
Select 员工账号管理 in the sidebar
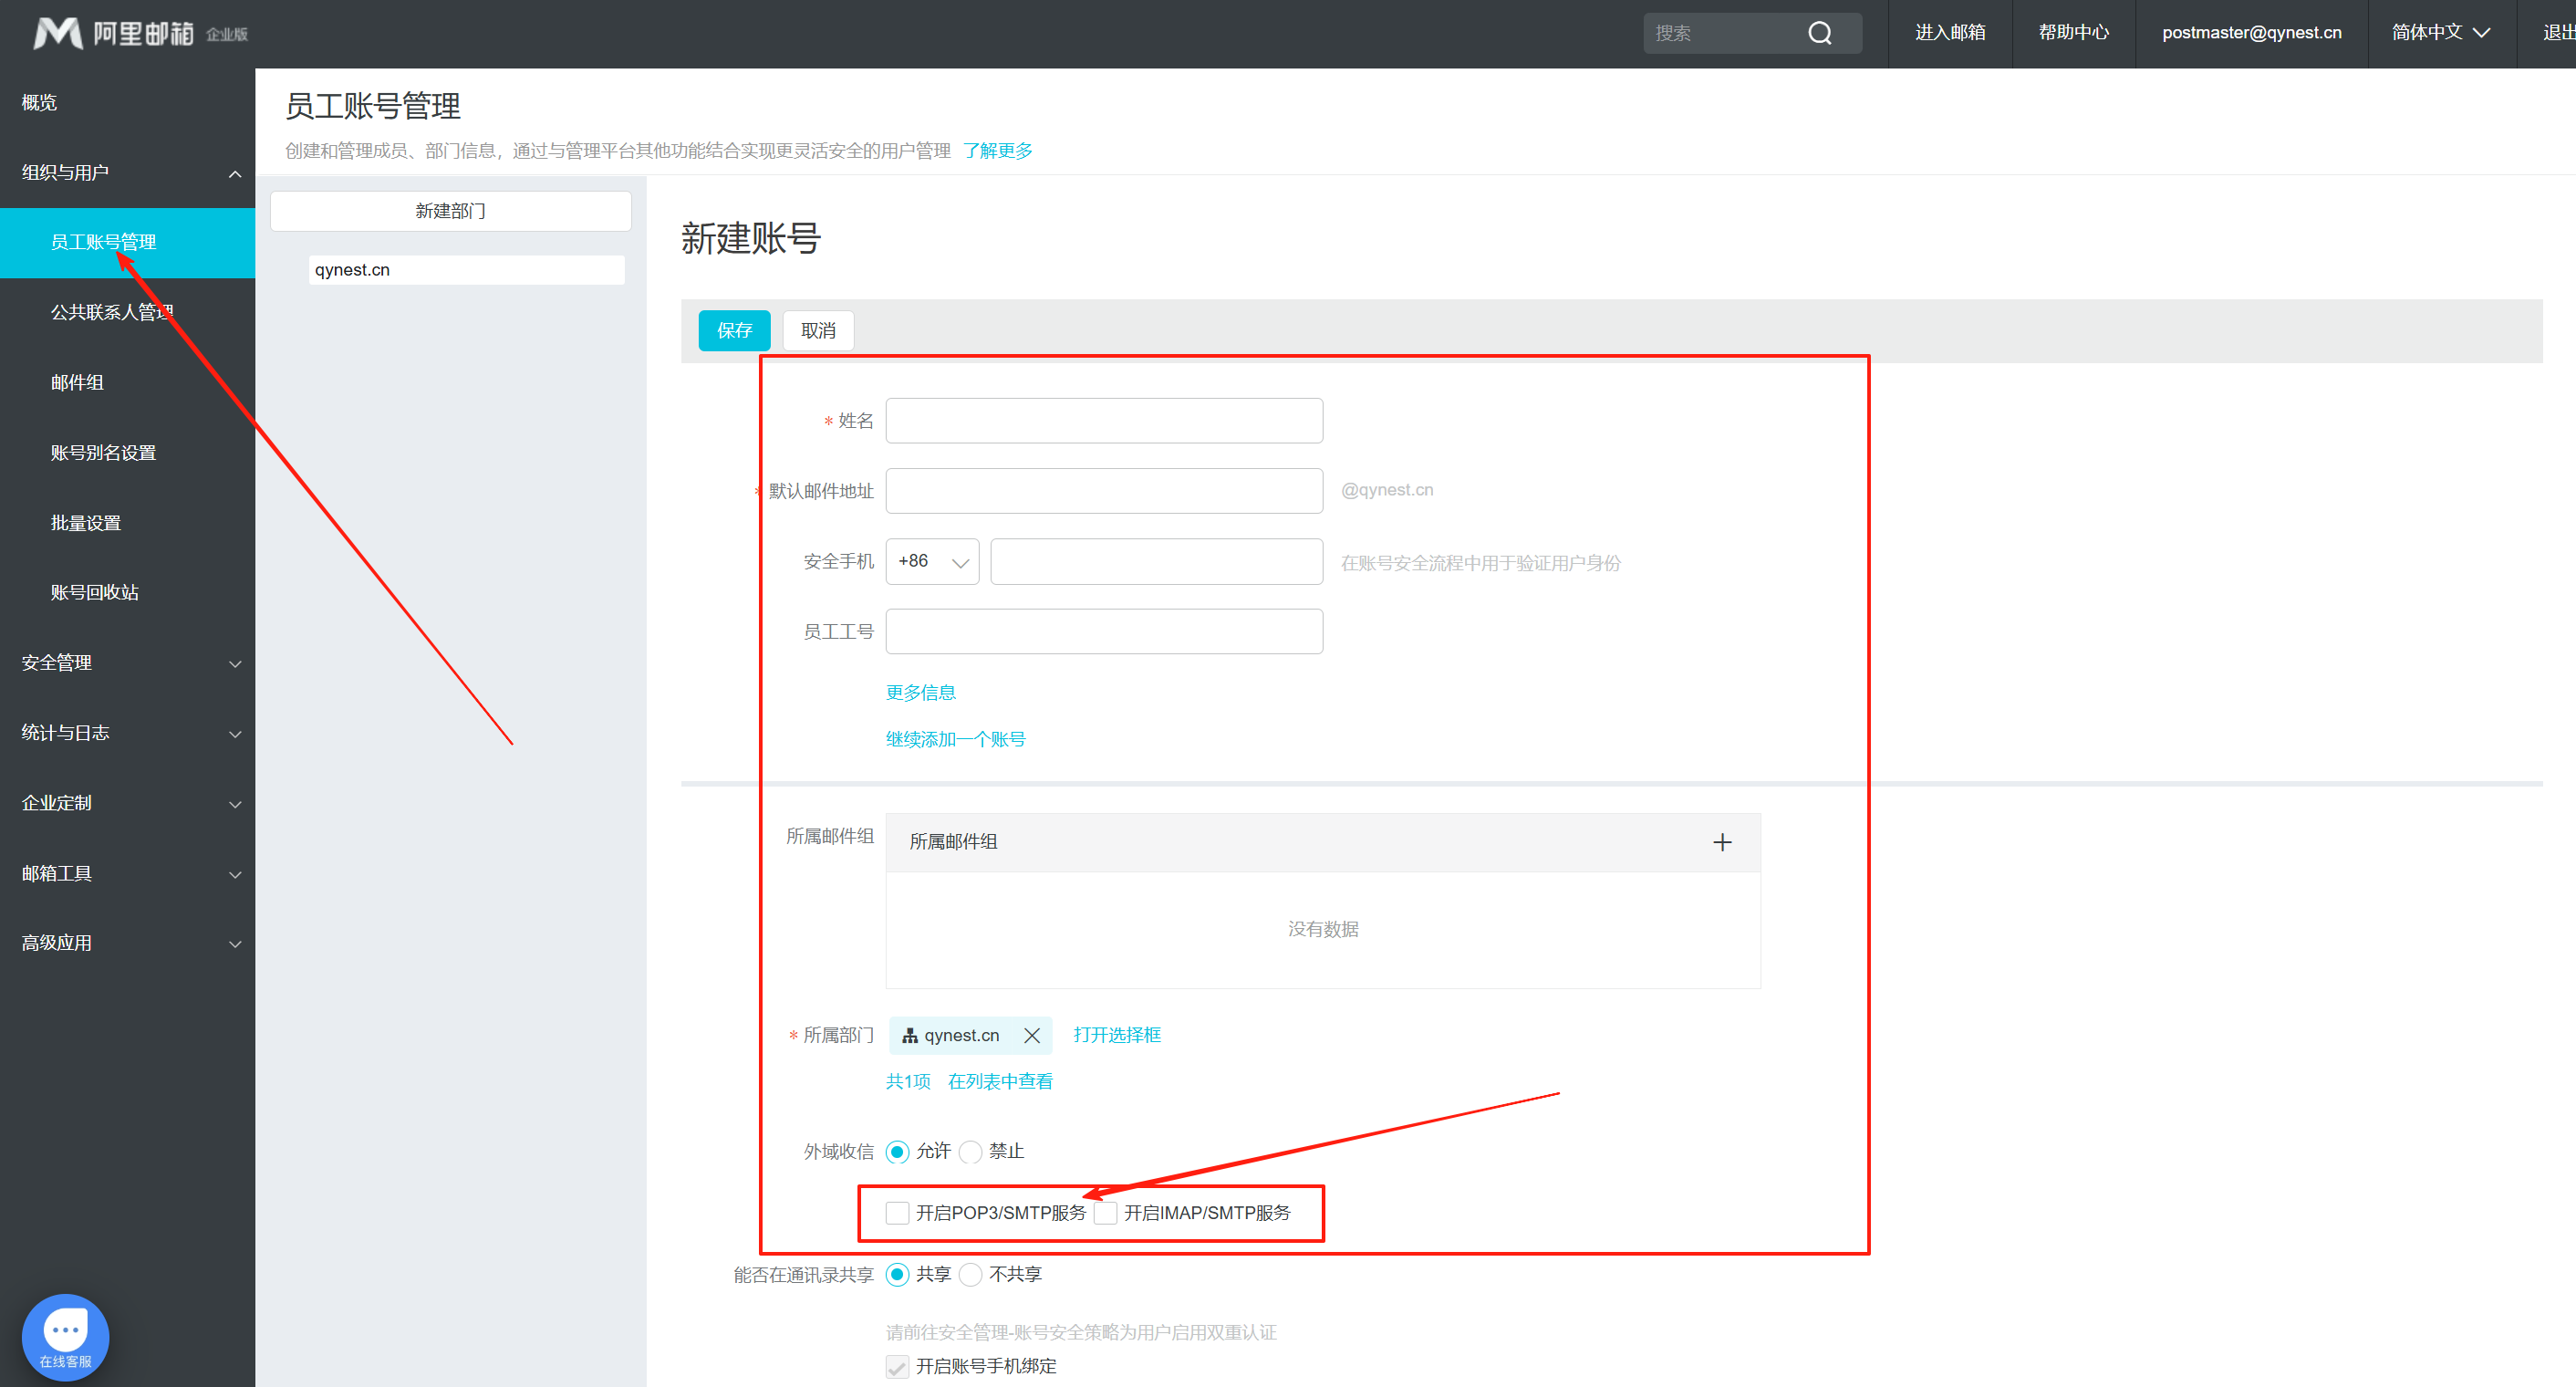point(127,242)
